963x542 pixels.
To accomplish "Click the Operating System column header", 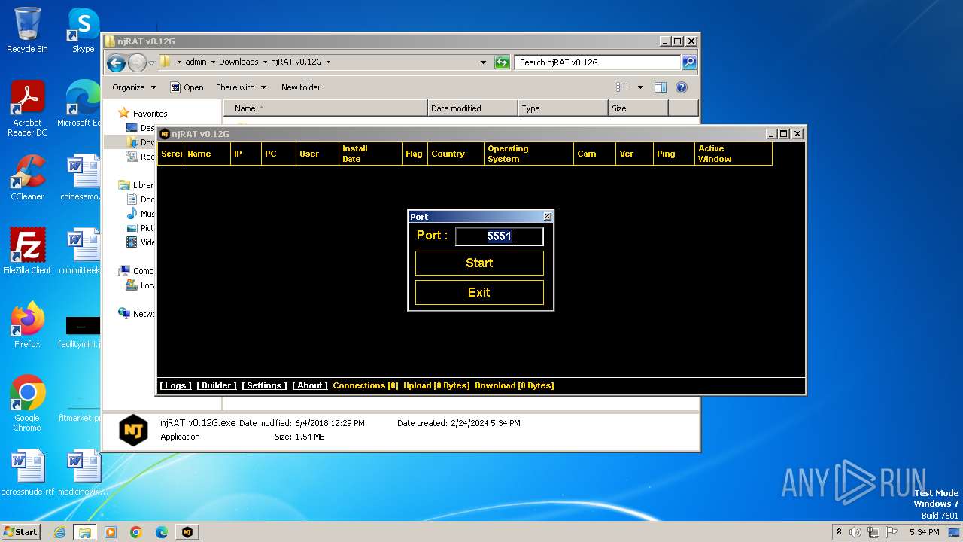I will (x=528, y=154).
